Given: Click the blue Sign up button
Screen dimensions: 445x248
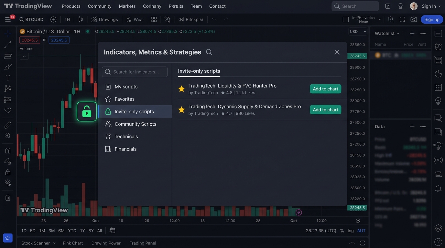Looking at the screenshot, I should click(432, 19).
